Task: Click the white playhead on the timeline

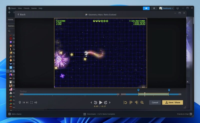Action: coord(145,94)
